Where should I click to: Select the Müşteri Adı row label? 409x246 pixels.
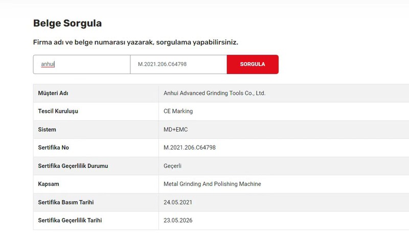coord(53,93)
